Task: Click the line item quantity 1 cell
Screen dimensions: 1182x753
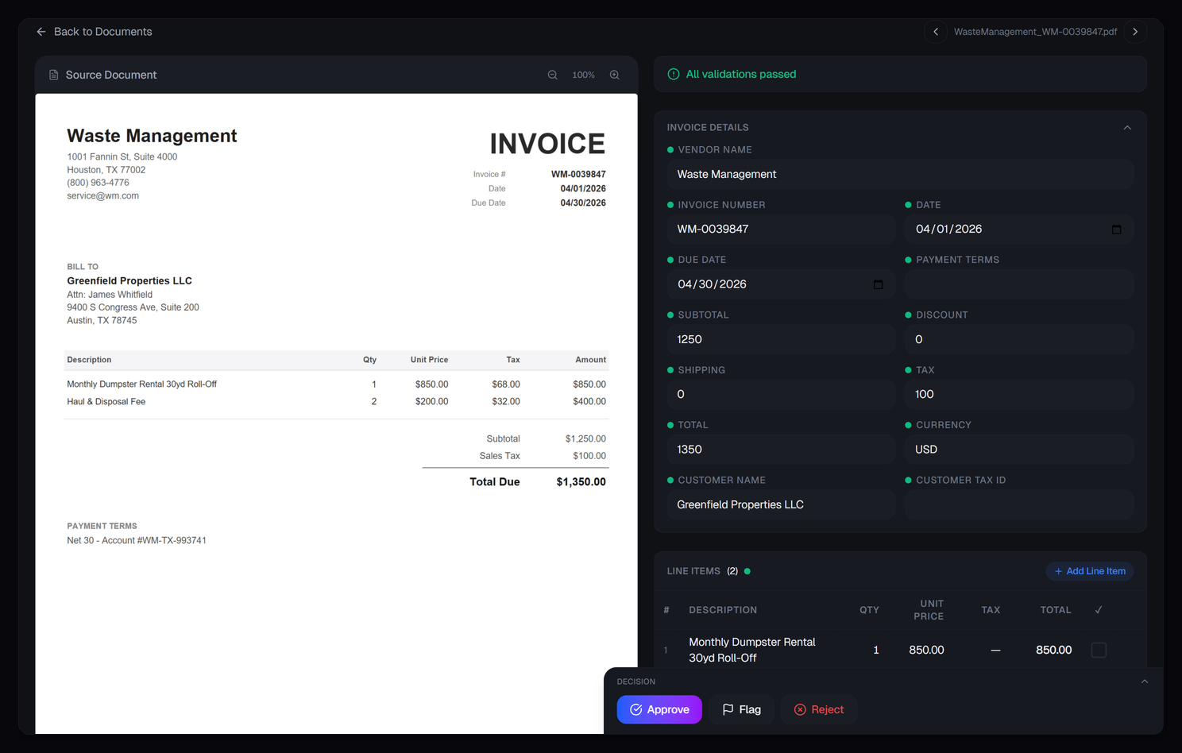Action: [876, 650]
